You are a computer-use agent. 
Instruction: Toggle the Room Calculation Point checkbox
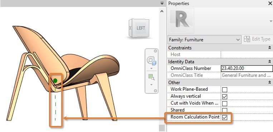pyautogui.click(x=225, y=117)
